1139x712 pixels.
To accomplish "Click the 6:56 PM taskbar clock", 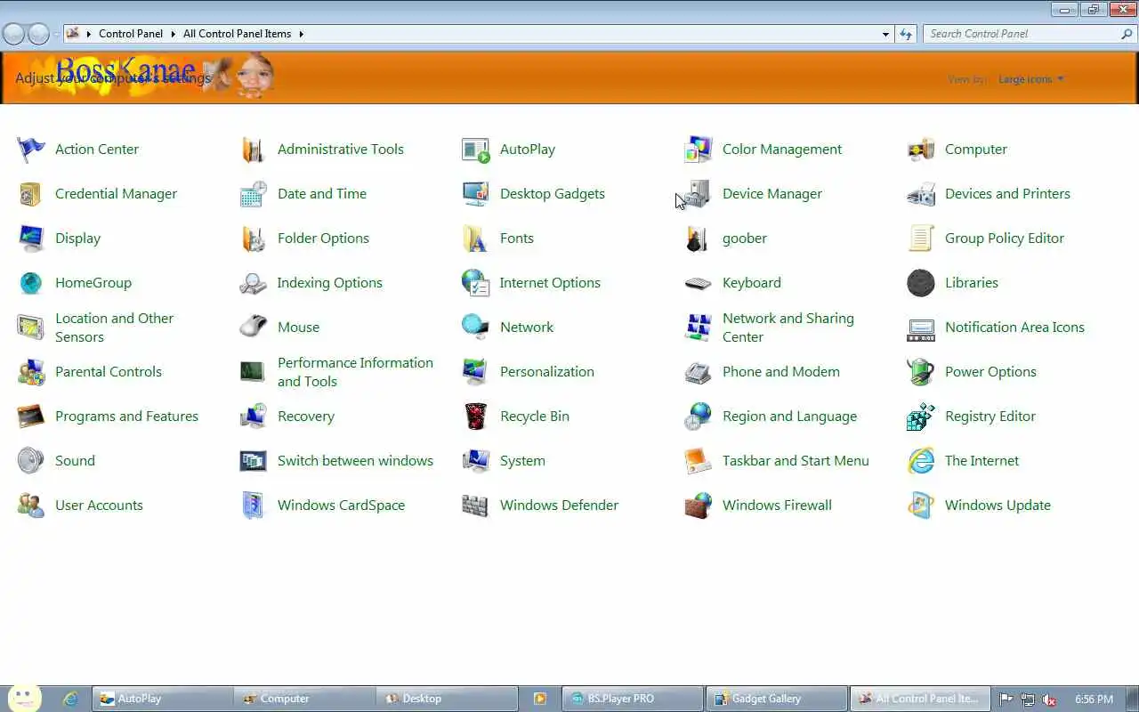I will point(1094,699).
